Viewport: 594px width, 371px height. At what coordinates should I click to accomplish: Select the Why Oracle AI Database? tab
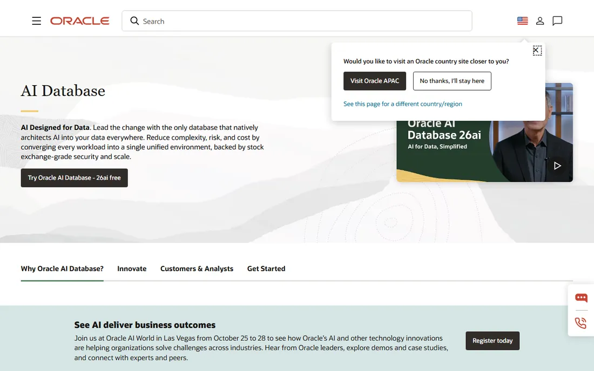coord(62,269)
